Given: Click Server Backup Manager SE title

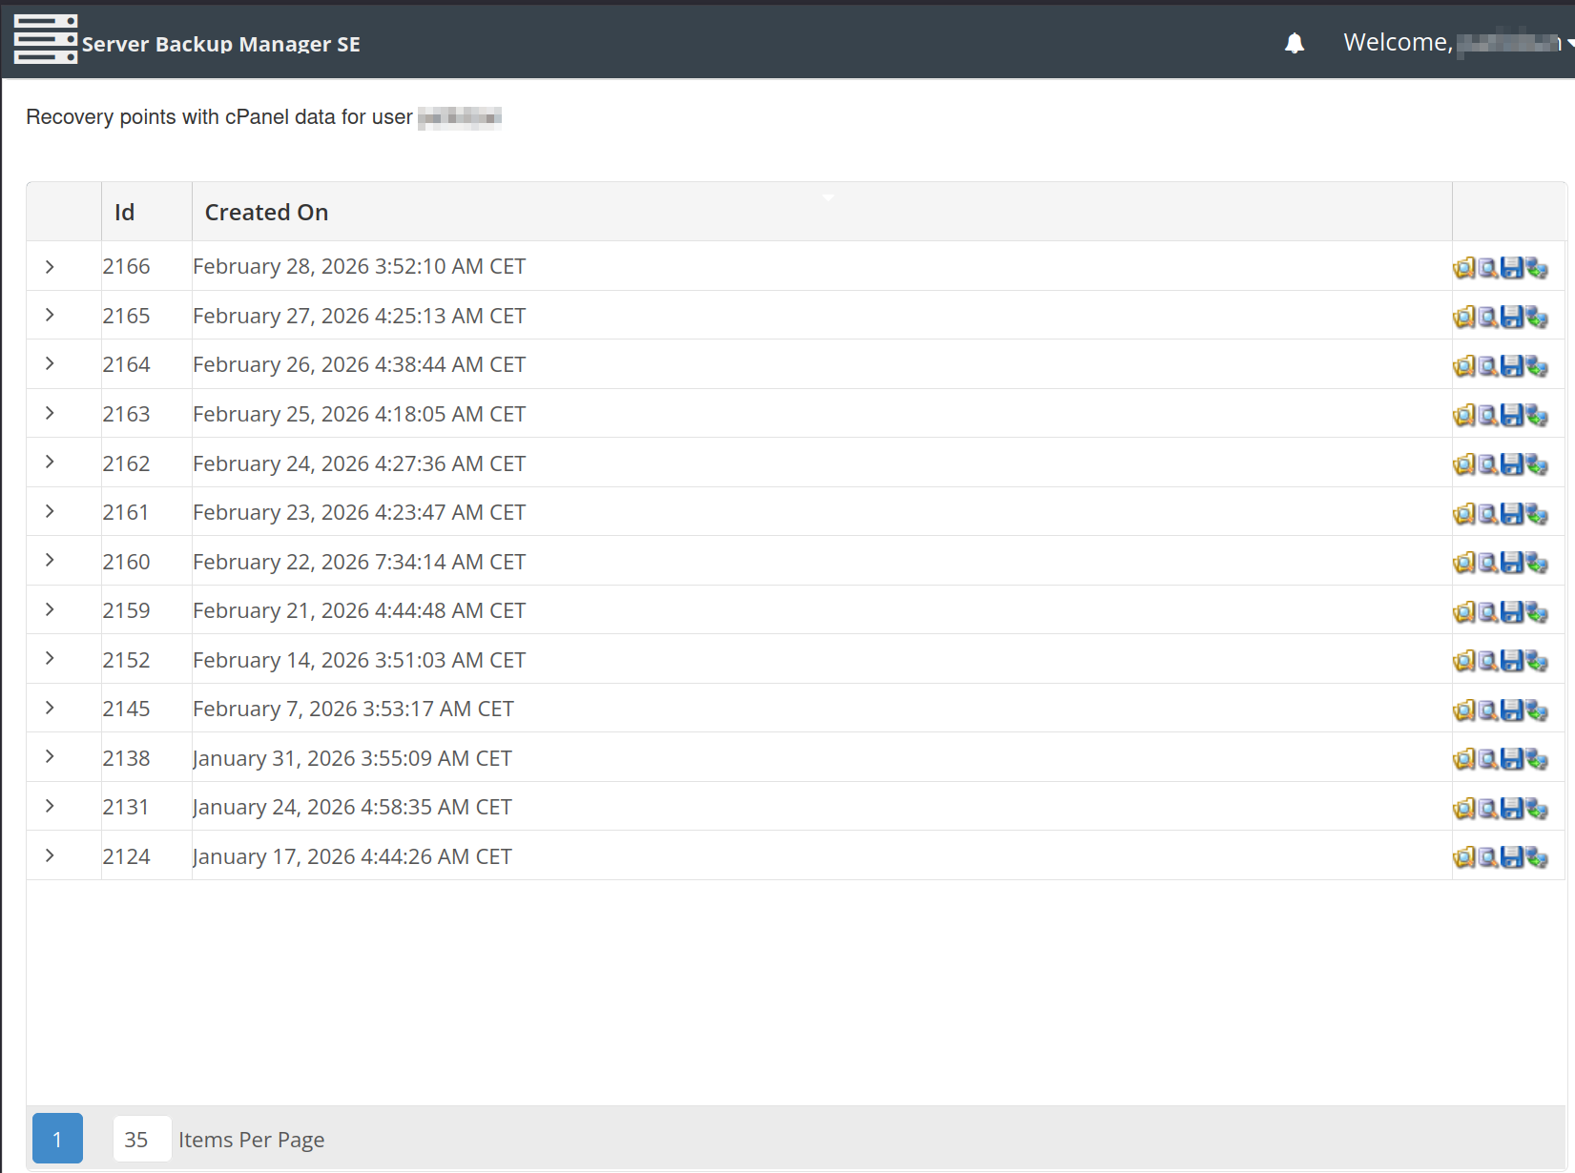Looking at the screenshot, I should (x=220, y=45).
